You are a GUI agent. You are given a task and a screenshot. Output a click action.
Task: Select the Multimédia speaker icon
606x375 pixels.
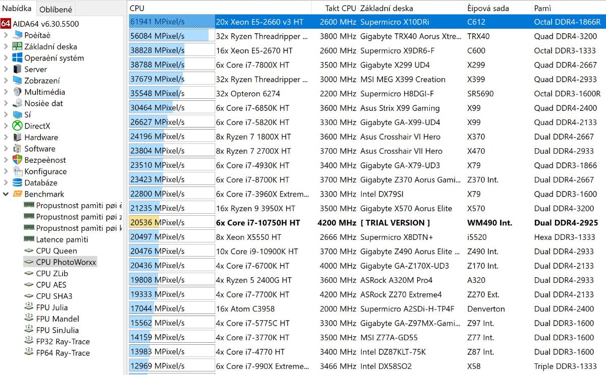18,92
